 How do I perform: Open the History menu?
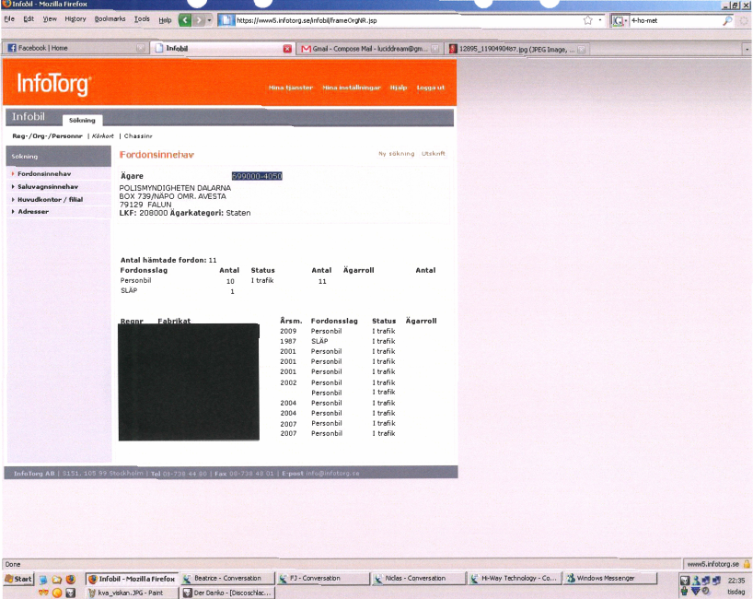pos(75,19)
